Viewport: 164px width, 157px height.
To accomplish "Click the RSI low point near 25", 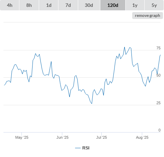I will point(92,104).
